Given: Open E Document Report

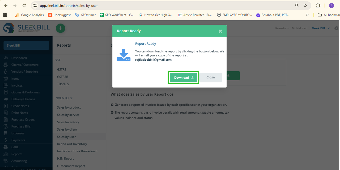Looking at the screenshot, I should click(x=71, y=166).
